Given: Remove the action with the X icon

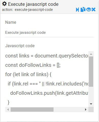Looking at the screenshot, I should coord(93,9).
